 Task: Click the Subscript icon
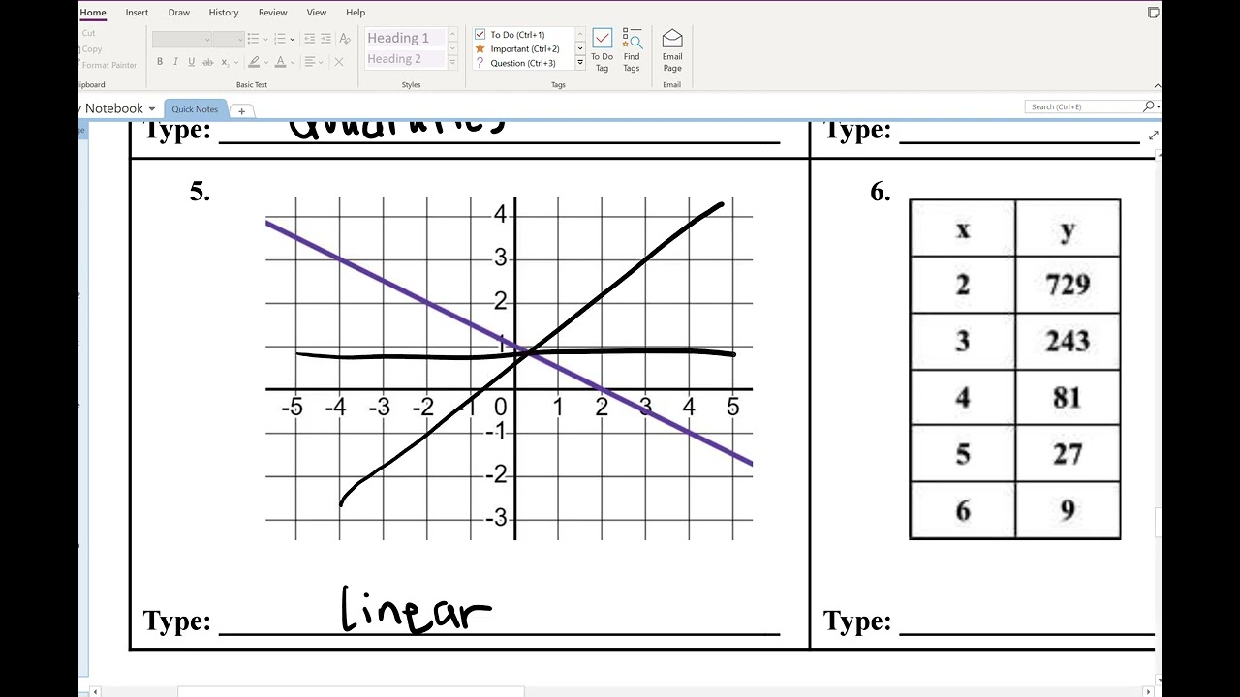(225, 62)
